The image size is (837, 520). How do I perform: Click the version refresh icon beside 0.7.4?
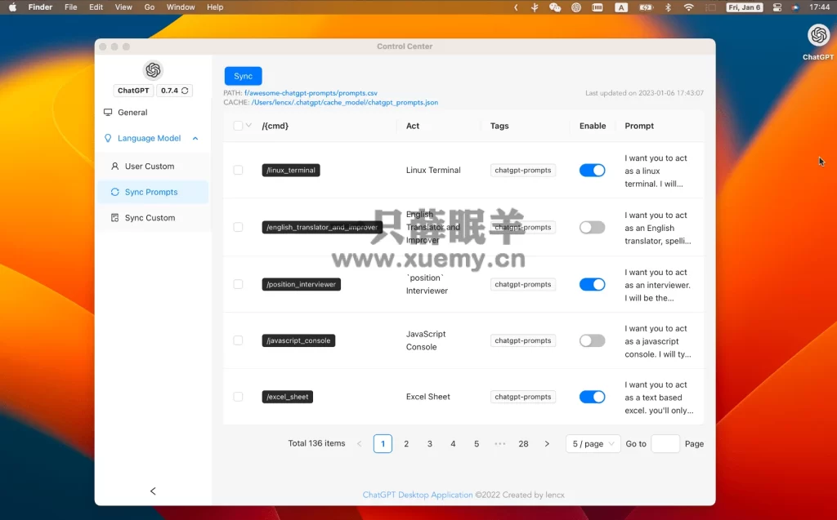[185, 91]
